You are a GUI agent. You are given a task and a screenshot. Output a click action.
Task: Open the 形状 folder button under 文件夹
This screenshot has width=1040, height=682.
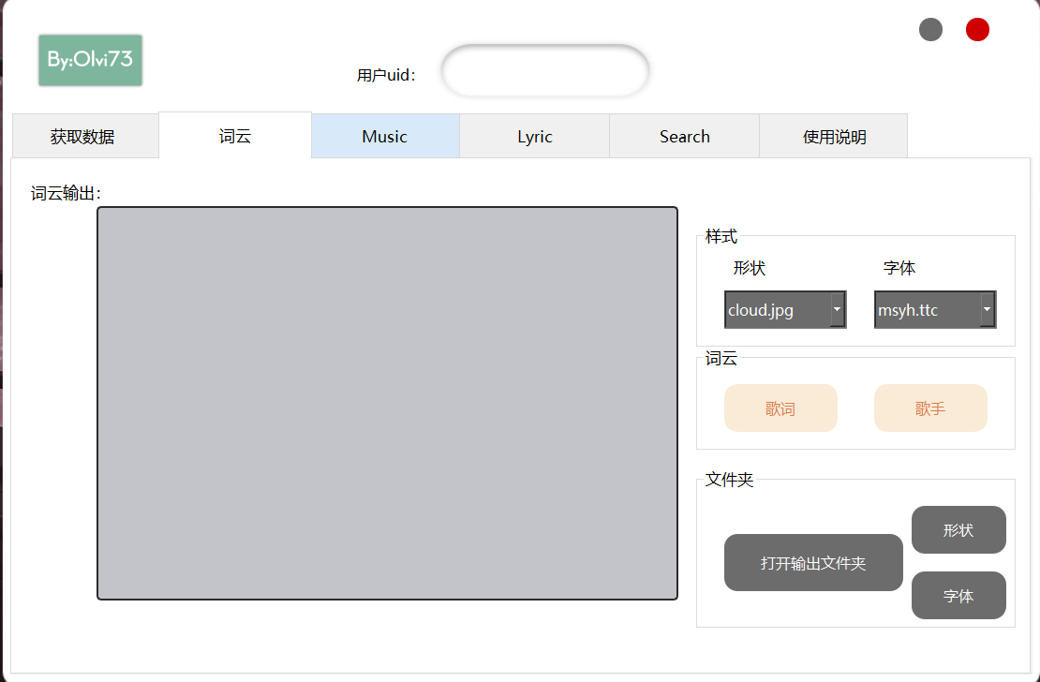958,530
